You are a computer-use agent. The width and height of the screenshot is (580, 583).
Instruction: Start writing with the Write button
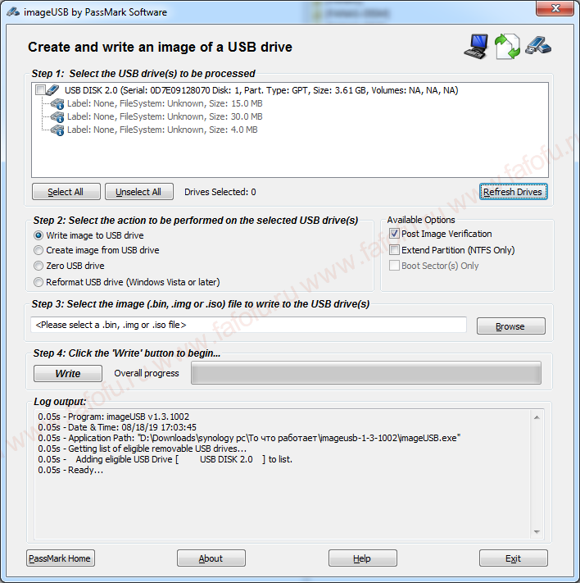tap(68, 373)
